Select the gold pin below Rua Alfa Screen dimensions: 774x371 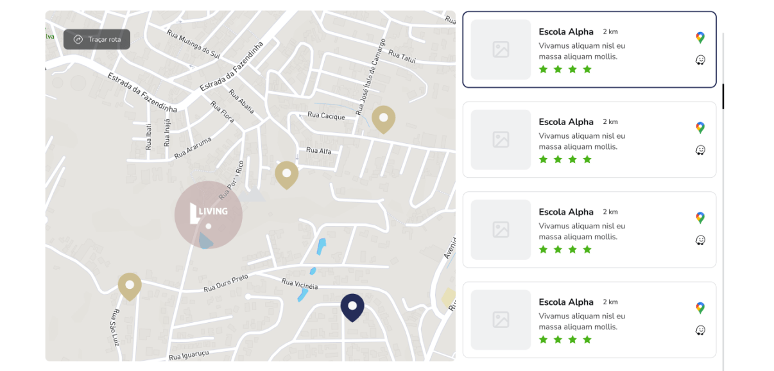(286, 174)
